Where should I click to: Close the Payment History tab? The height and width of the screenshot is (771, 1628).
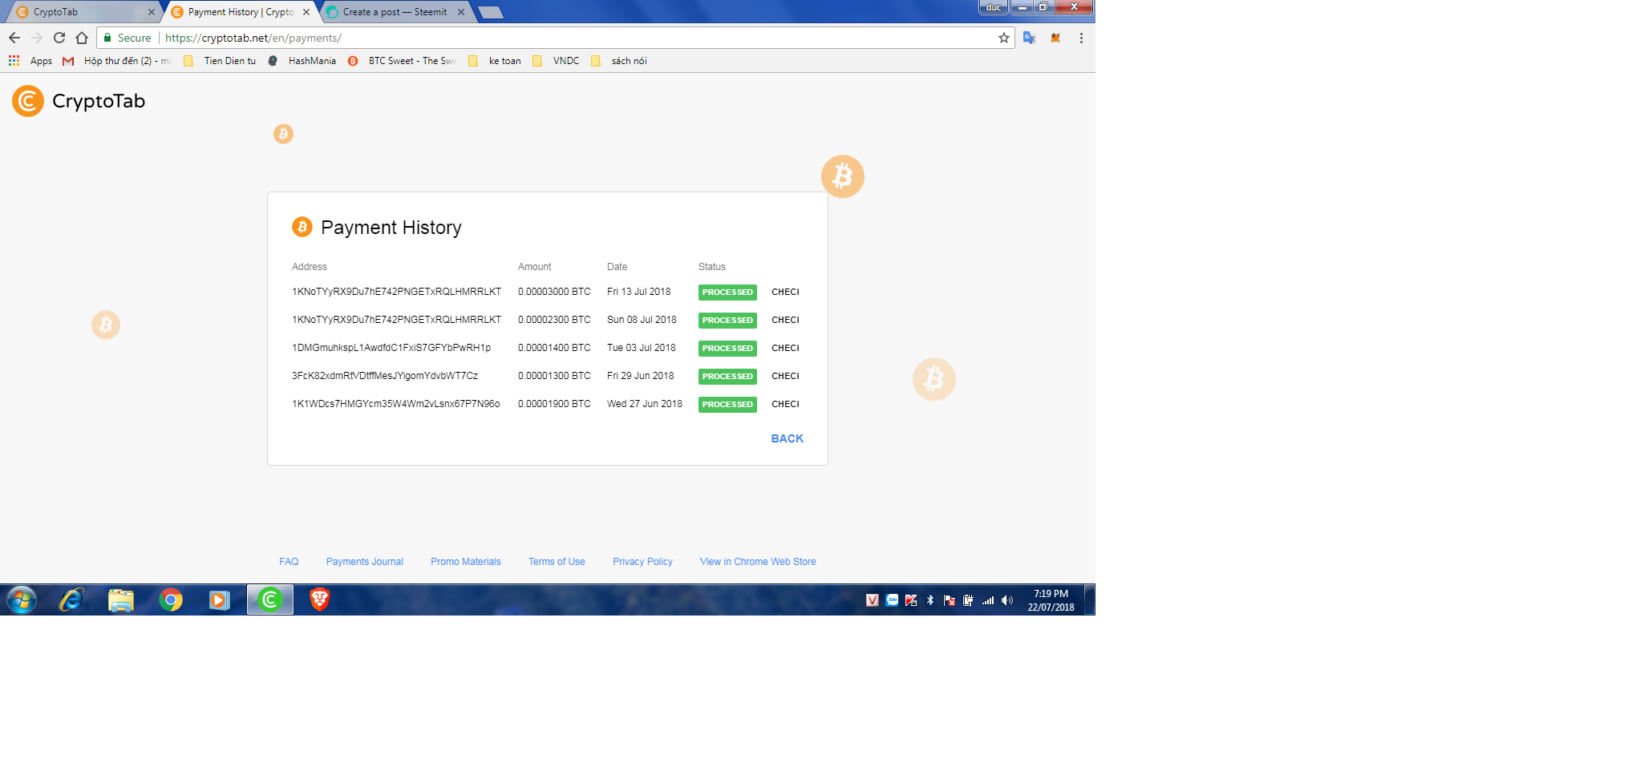[x=306, y=12]
